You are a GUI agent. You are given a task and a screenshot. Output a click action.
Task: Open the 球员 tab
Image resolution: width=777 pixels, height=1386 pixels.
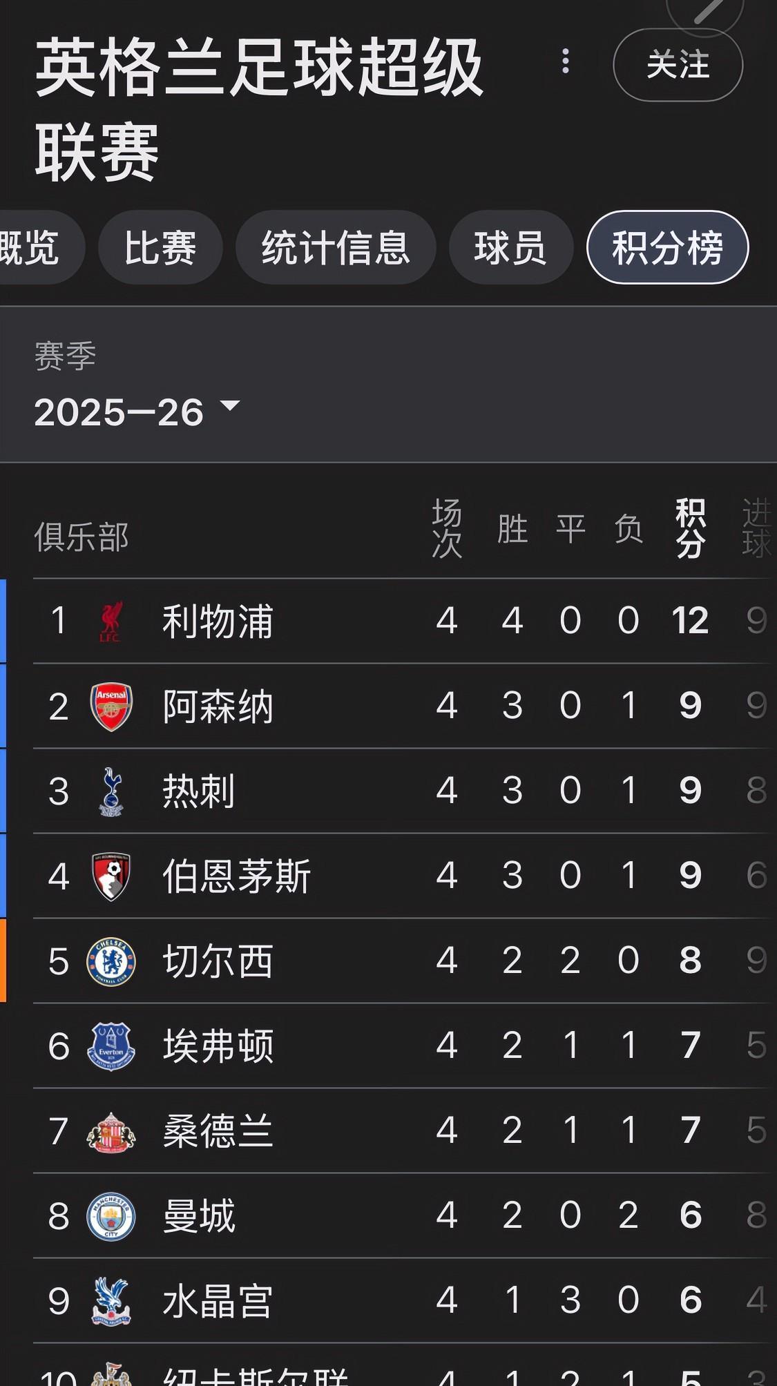click(510, 248)
